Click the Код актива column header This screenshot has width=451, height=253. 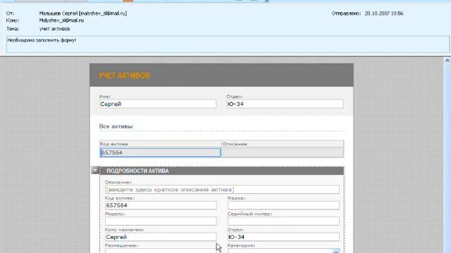click(x=160, y=143)
